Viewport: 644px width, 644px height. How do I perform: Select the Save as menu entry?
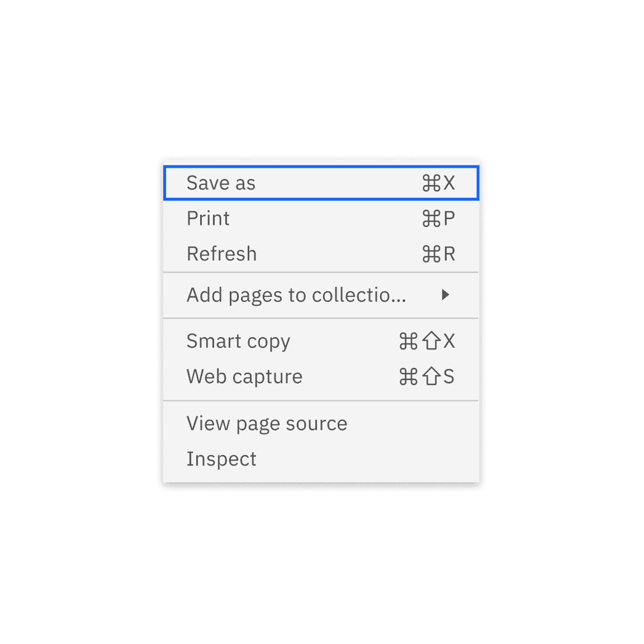click(x=221, y=183)
